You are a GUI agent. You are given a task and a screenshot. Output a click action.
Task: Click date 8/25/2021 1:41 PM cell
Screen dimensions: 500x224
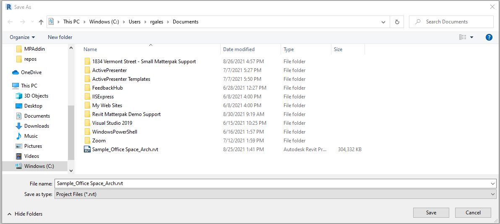coord(243,149)
